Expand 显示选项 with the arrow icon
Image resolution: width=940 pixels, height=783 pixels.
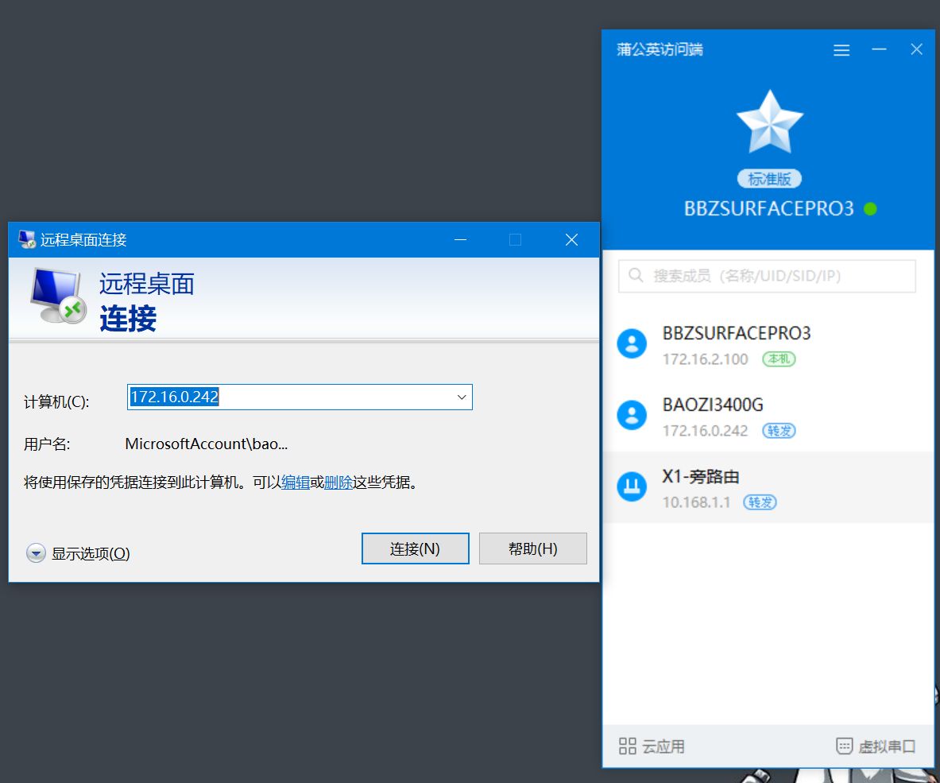click(x=36, y=552)
